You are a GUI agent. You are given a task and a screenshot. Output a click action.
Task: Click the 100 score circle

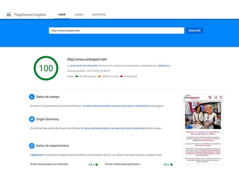tap(46, 68)
